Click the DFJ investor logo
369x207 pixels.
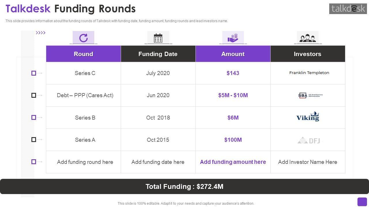coord(309,140)
